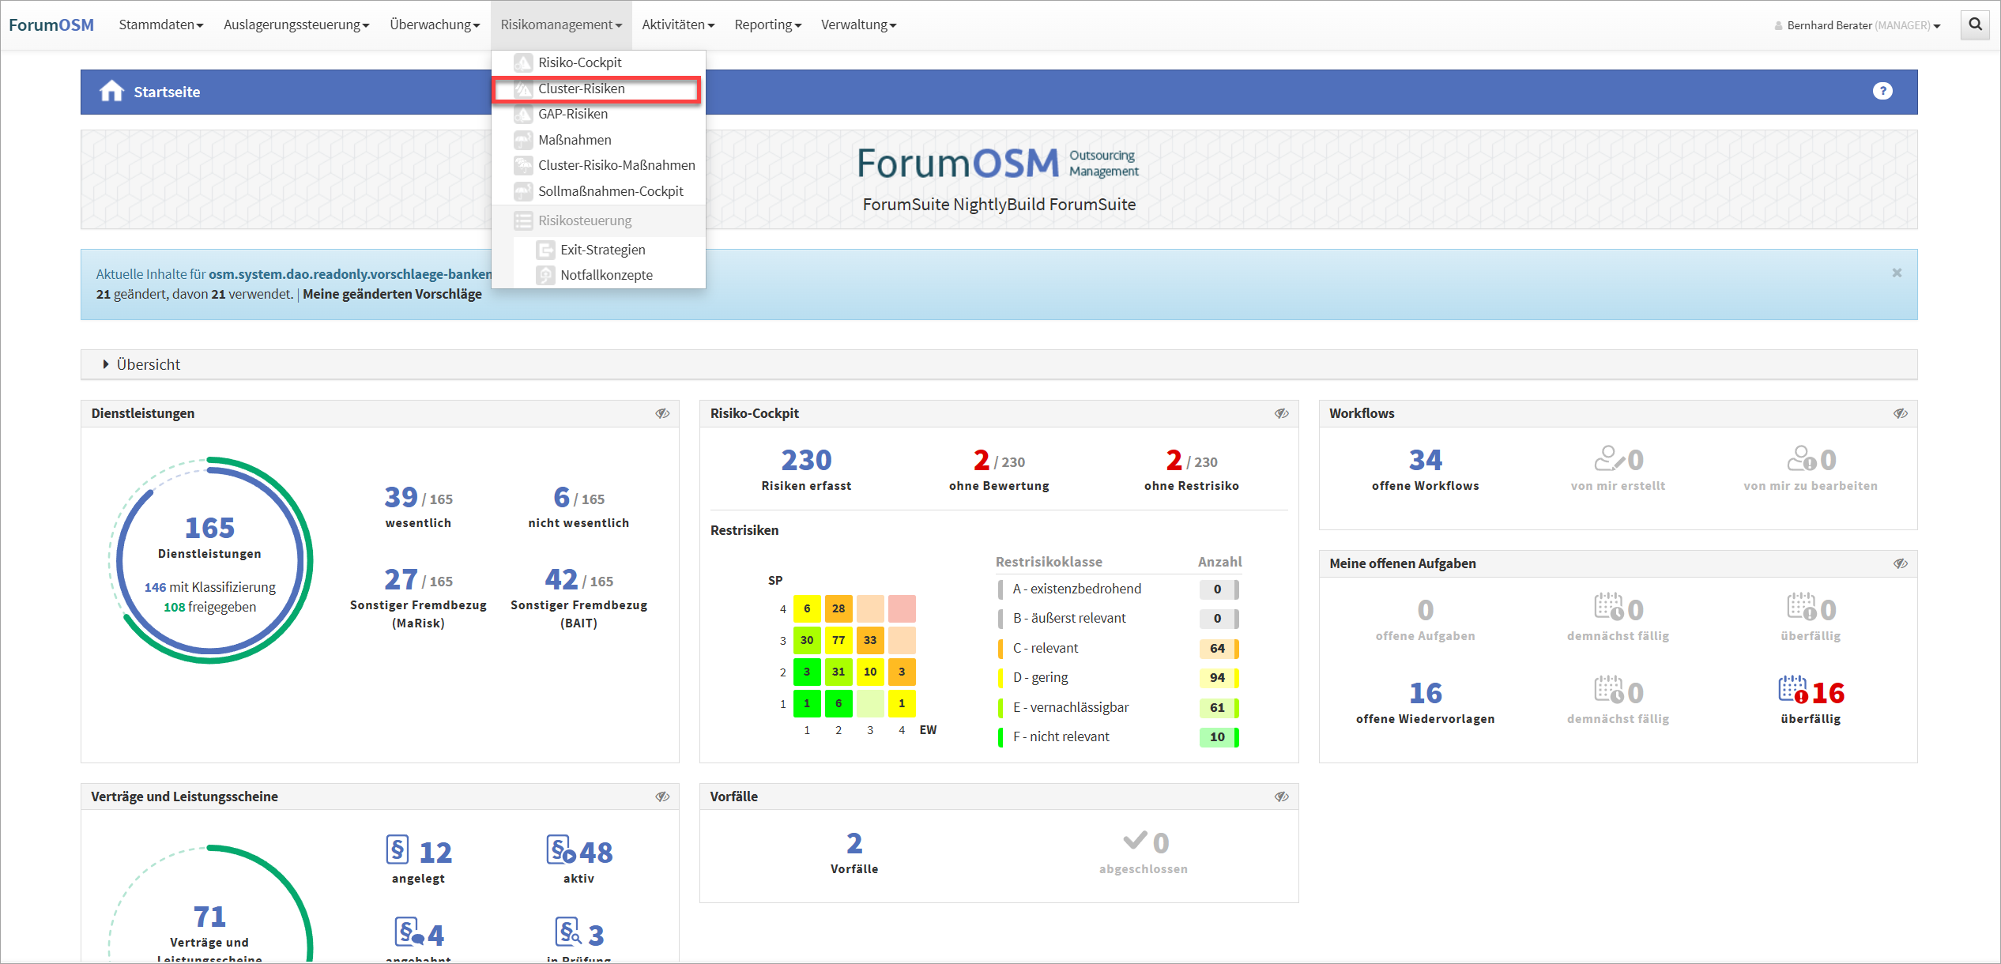2001x964 pixels.
Task: Select Cluster-Risiken from the menu
Action: [x=581, y=88]
